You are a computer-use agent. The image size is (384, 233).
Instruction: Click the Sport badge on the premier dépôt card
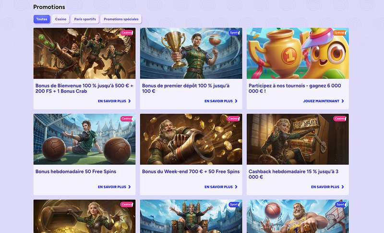click(234, 33)
